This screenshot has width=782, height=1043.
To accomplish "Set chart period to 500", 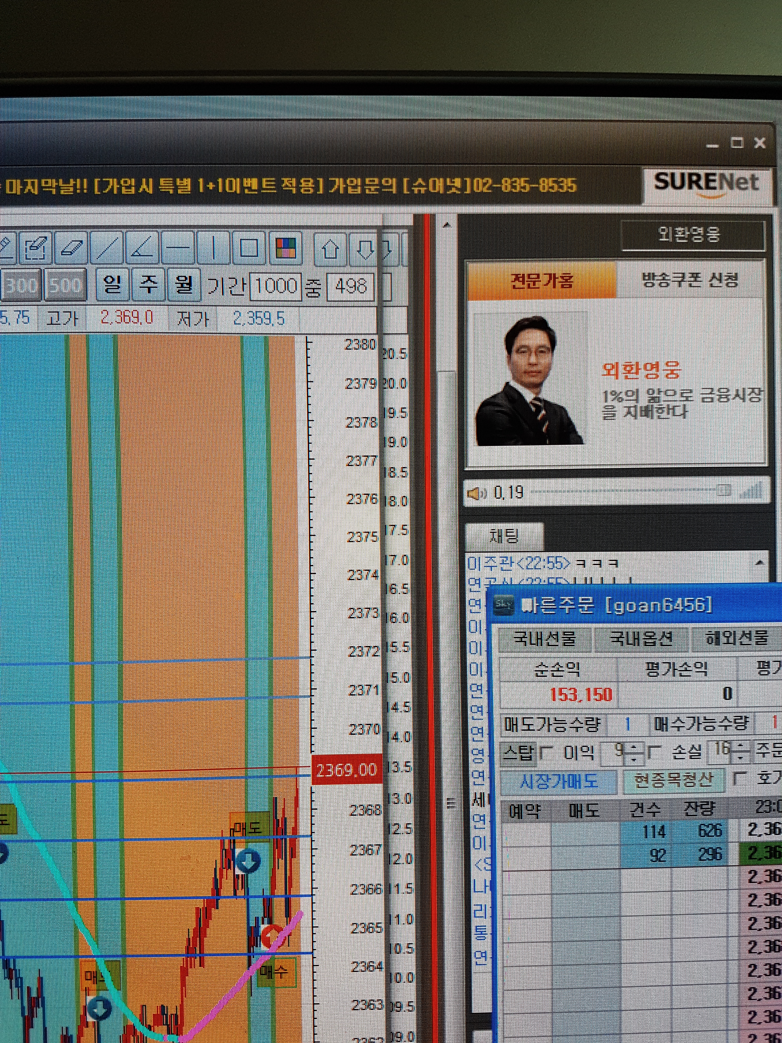I will 65,285.
